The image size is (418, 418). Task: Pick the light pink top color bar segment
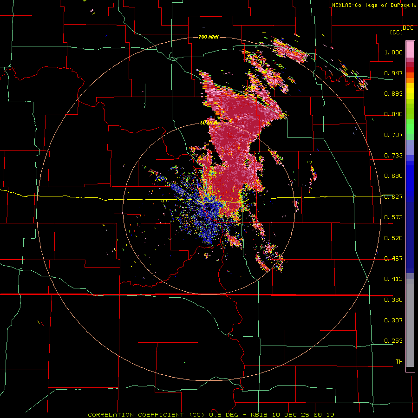(410, 49)
